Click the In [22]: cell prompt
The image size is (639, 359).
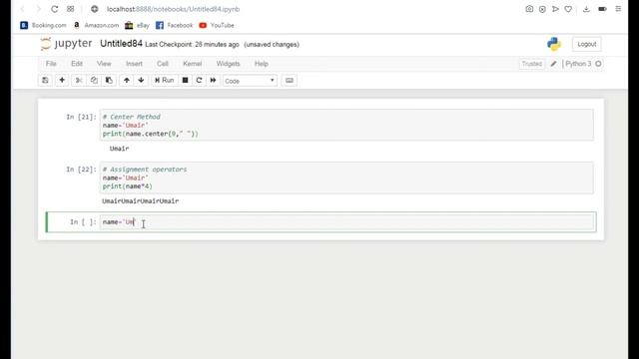click(x=81, y=170)
